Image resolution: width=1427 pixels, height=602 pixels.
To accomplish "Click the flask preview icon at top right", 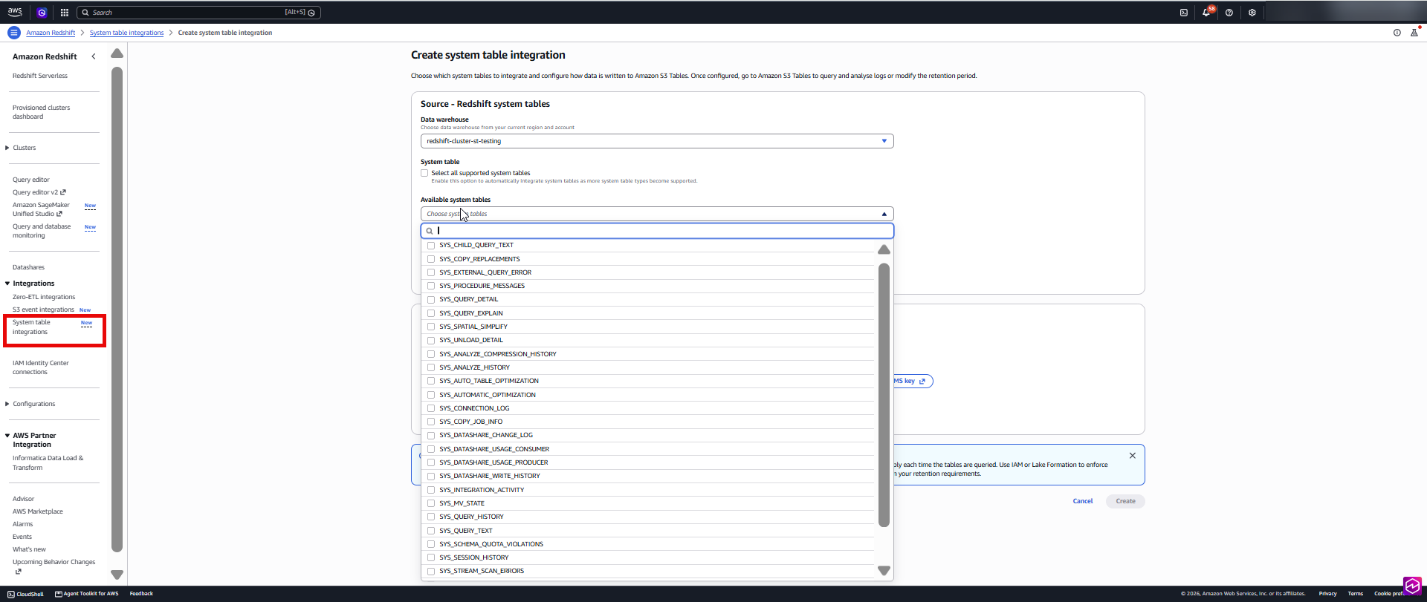I will coord(1414,33).
